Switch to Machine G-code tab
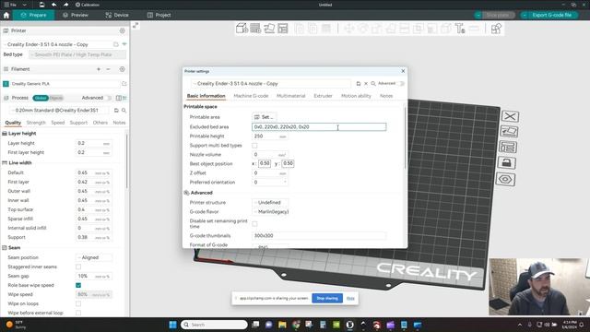 (251, 96)
